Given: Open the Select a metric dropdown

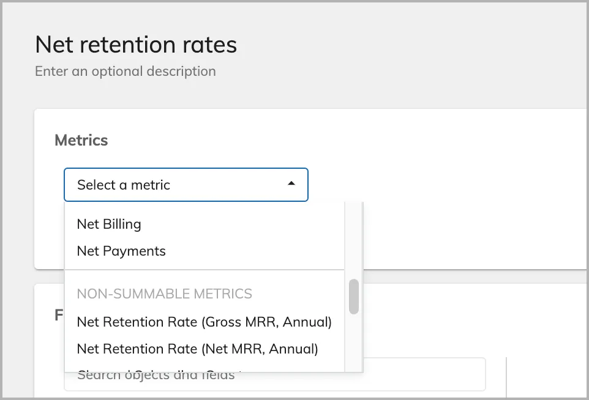Looking at the screenshot, I should 186,185.
